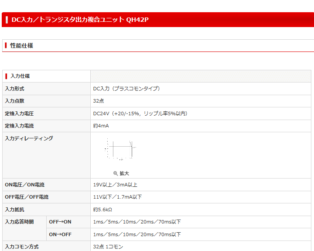Viewport: 314px width, 251px height.
Task: Click the 入力形式 row label
Action: (x=14, y=89)
